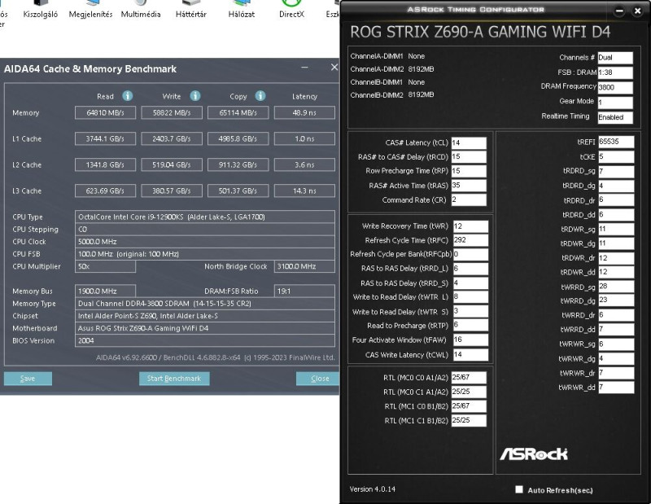Select the L1 Cache Read value 3744.1 GB/s
Screen dimensions: 651x504
pos(106,138)
